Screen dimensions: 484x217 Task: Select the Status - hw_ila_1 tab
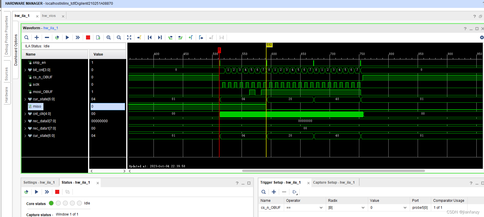76,182
